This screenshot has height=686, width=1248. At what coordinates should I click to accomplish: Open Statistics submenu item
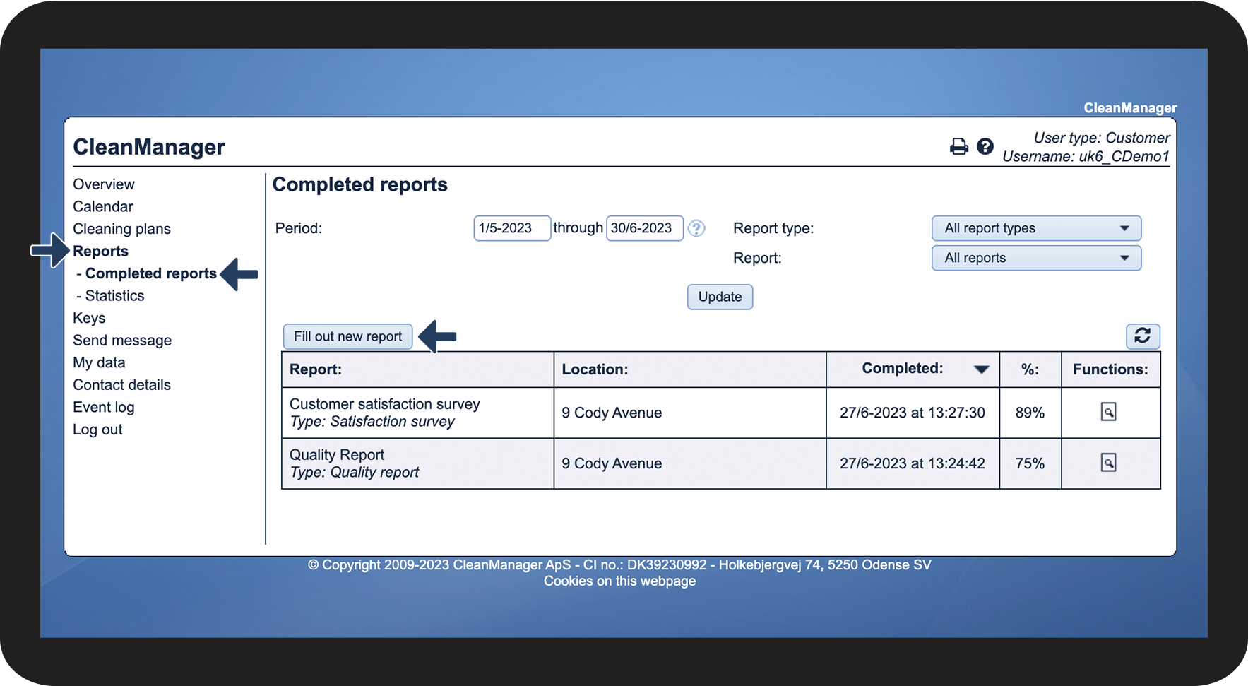(x=114, y=295)
